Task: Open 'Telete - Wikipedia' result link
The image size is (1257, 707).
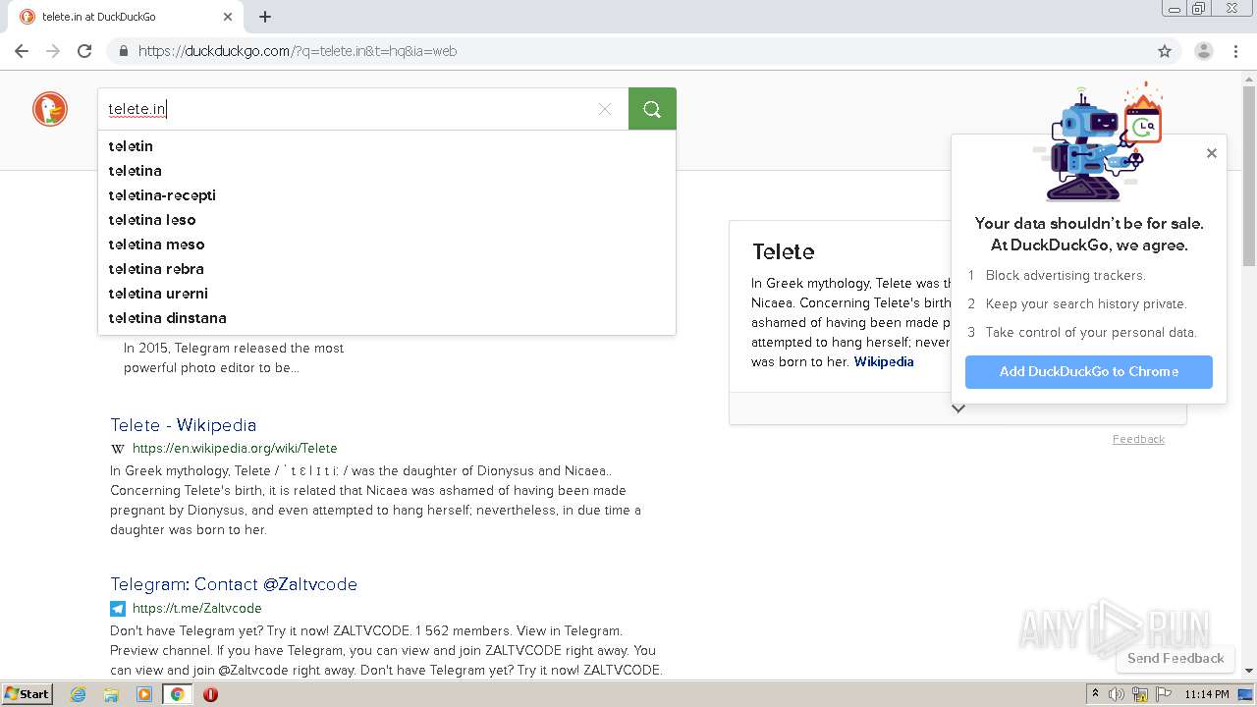Action: 183,425
